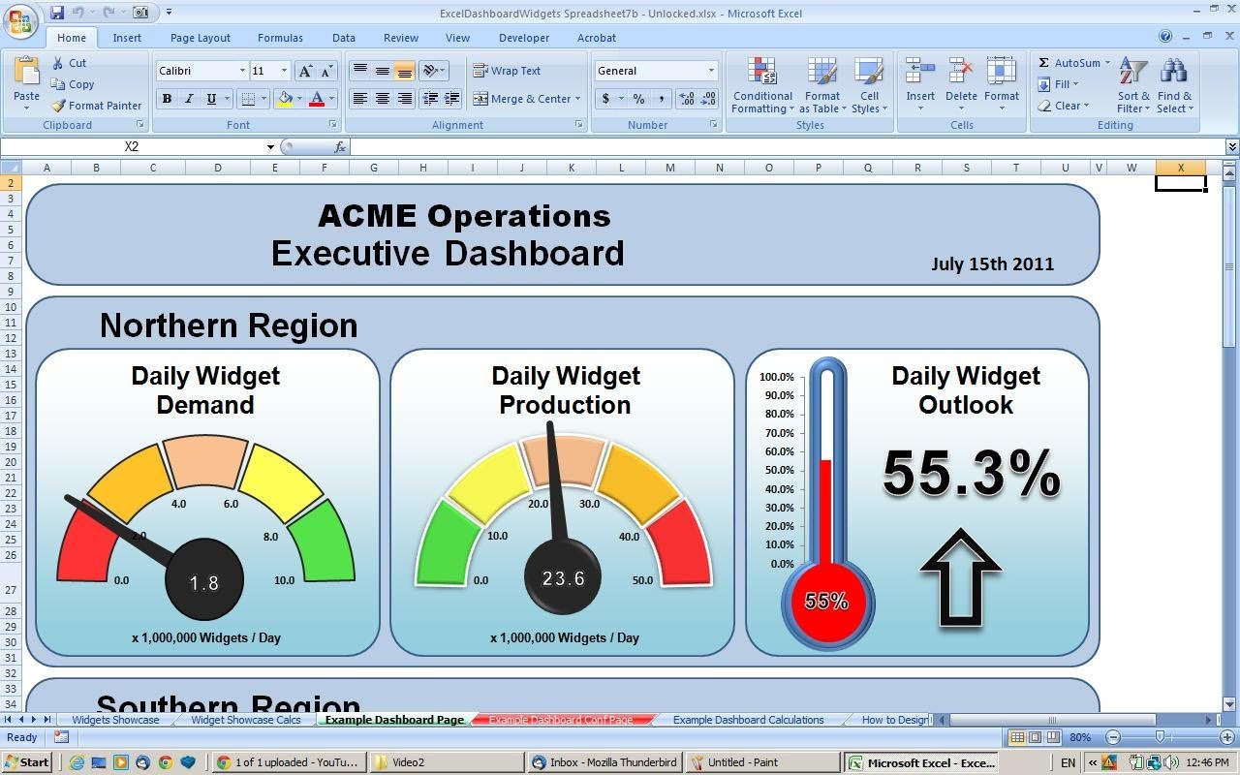Image resolution: width=1240 pixels, height=775 pixels.
Task: Open Sort & Filter menu
Action: coord(1133,85)
